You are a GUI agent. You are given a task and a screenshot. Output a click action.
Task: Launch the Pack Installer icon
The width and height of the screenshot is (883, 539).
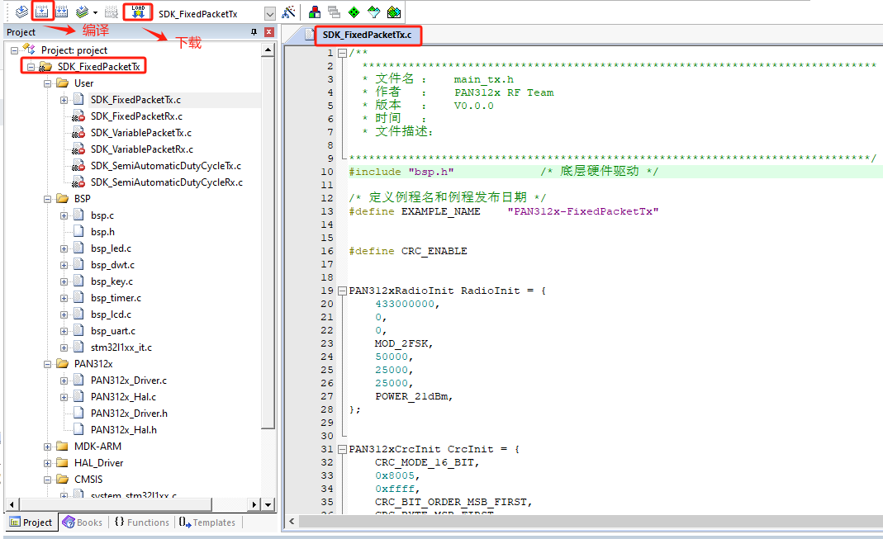pos(394,12)
